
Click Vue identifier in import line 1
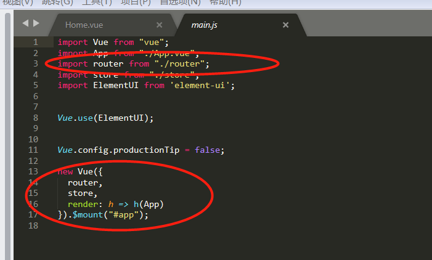tap(100, 42)
